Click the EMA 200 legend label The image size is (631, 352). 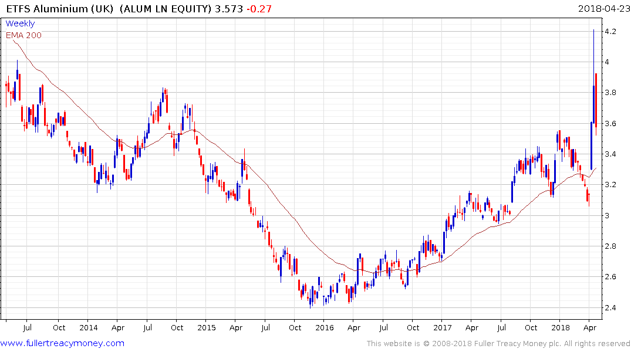tap(23, 35)
